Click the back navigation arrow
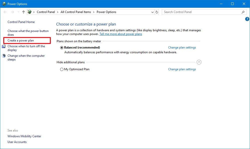 (5, 12)
